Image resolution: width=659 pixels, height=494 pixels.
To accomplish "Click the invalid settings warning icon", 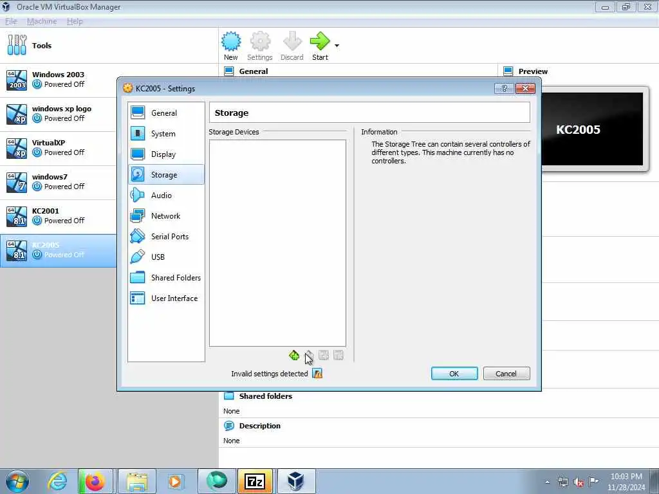I will (317, 374).
